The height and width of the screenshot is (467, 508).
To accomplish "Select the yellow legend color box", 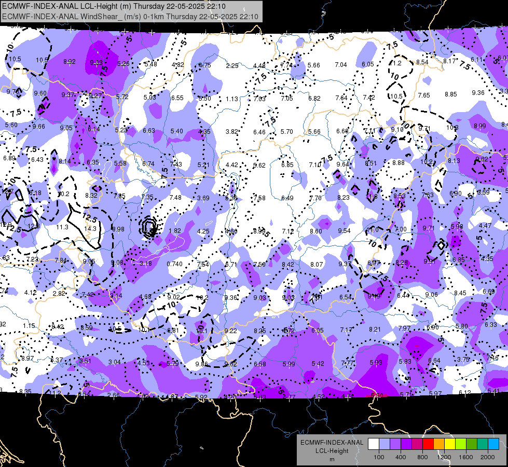I will click(x=450, y=444).
